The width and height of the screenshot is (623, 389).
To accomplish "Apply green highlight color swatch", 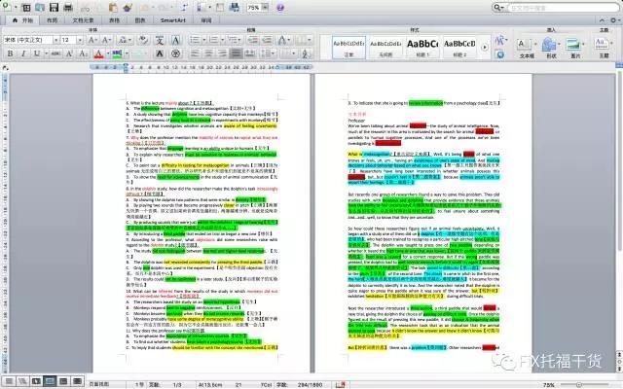I will (117, 53).
